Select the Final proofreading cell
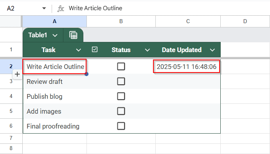 pyautogui.click(x=55, y=126)
